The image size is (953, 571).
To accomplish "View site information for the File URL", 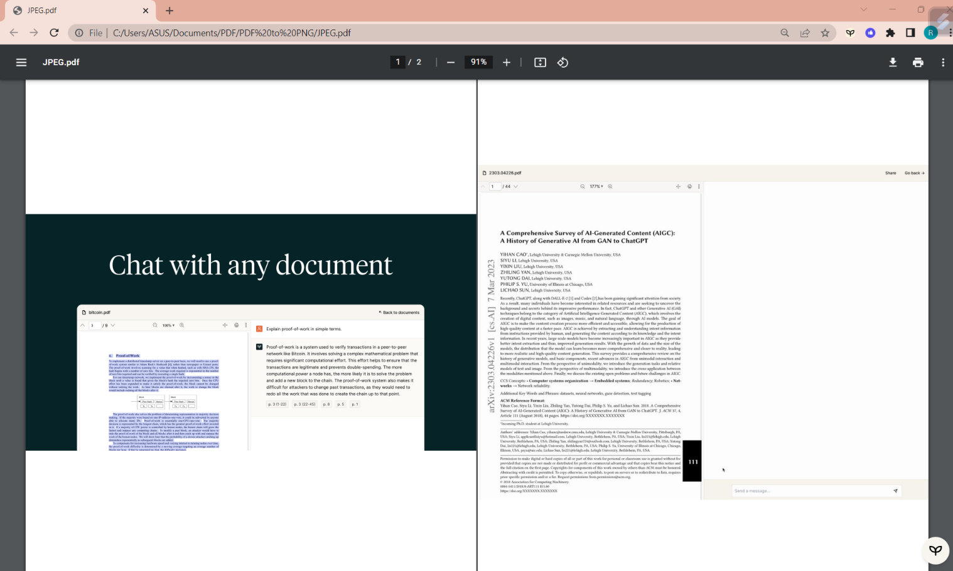I will (79, 33).
